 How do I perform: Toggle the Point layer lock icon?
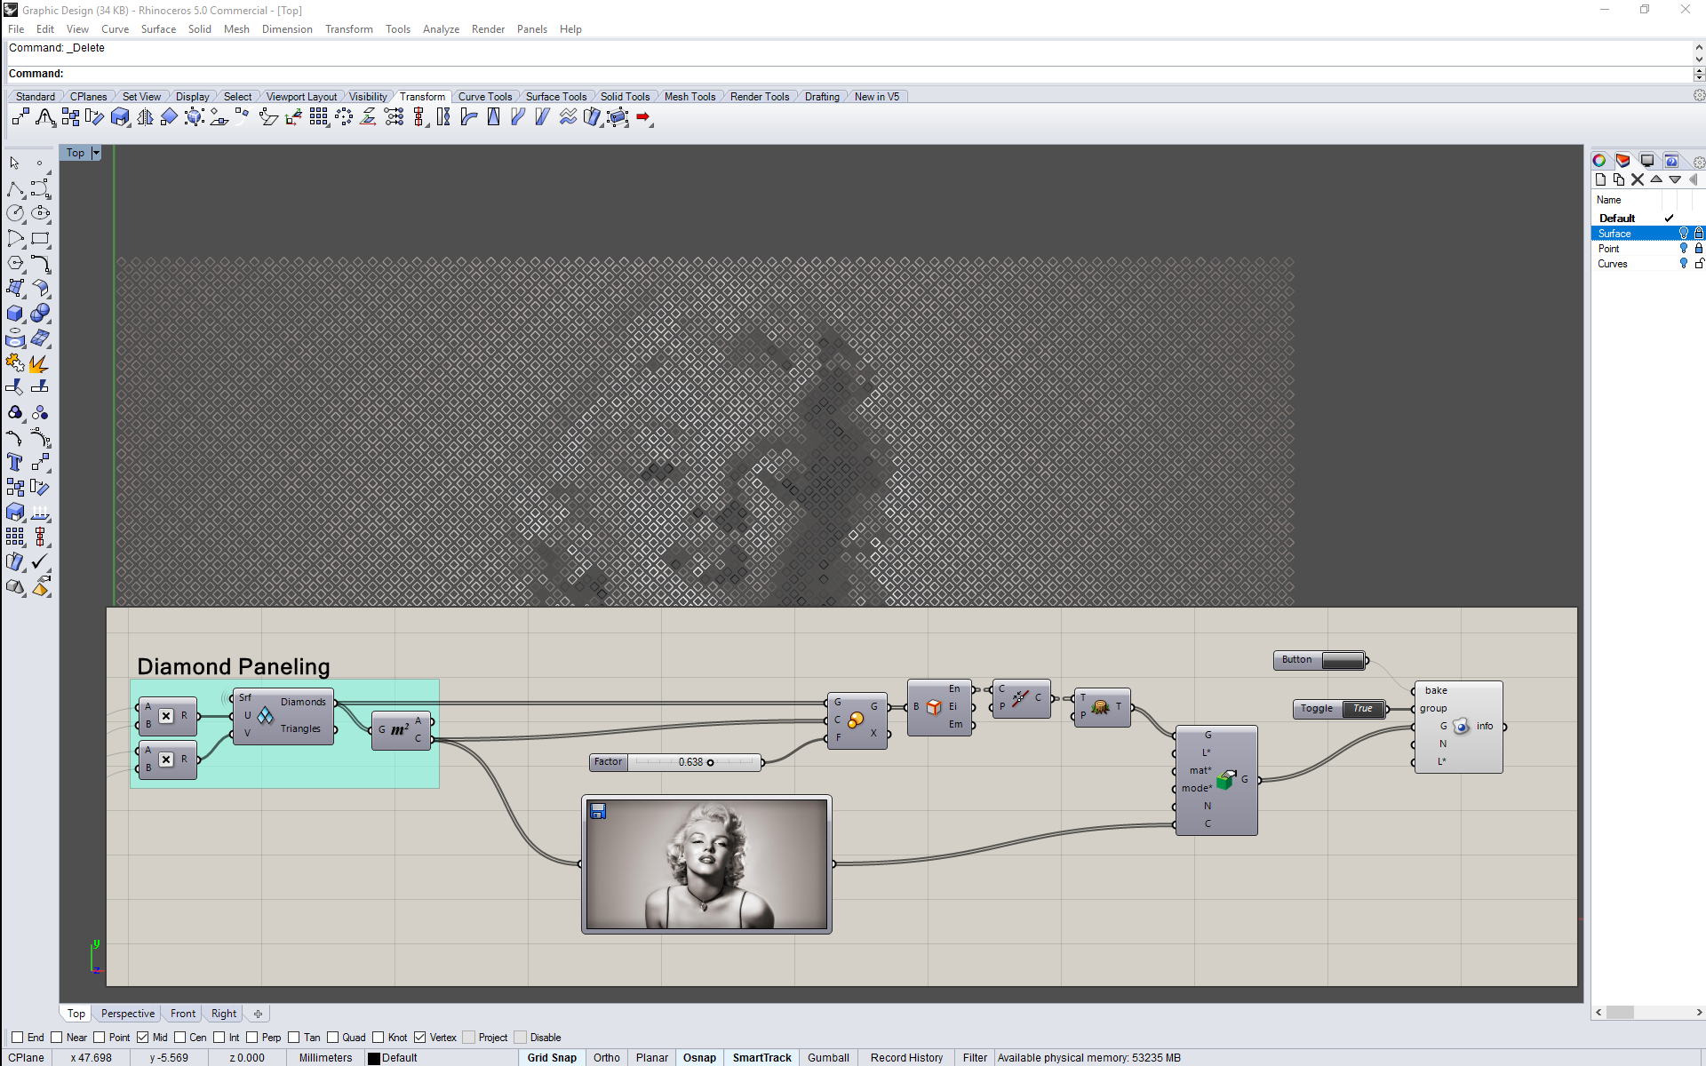1699,249
